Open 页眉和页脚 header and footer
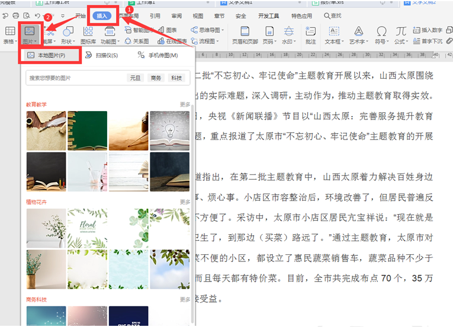Screen dimensions: 453x327 click(x=245, y=35)
